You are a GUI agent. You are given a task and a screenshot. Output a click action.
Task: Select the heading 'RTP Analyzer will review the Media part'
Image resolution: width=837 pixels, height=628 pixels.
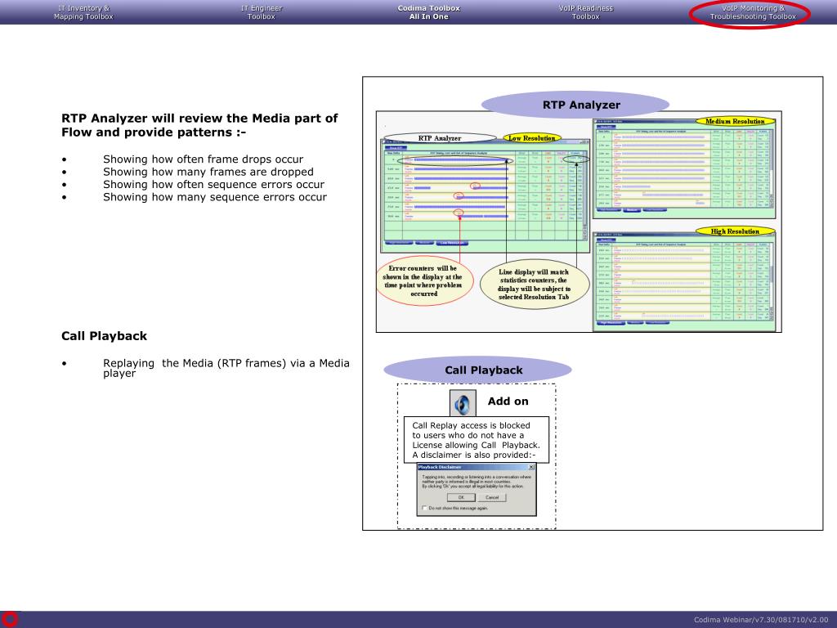(199, 125)
